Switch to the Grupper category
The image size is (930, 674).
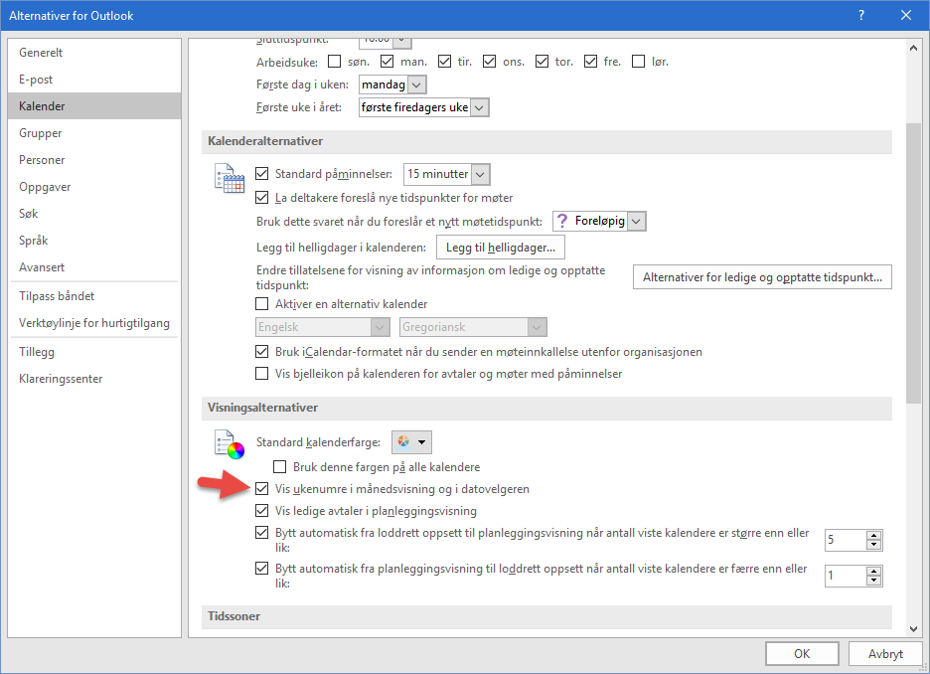tap(94, 133)
